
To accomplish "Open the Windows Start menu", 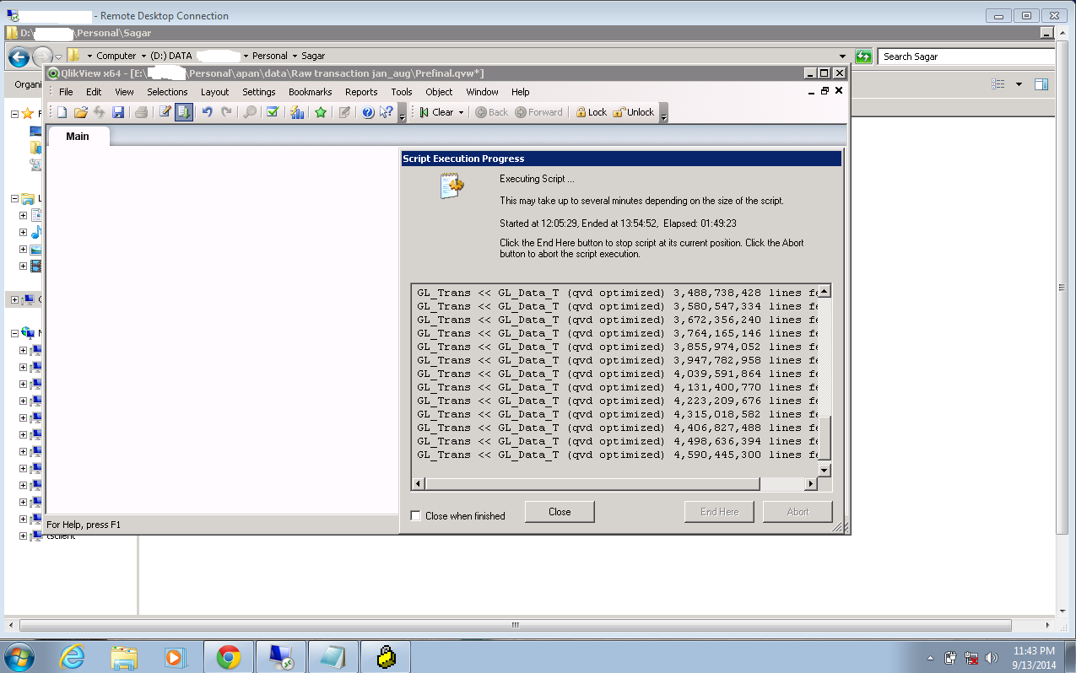I will [x=19, y=656].
